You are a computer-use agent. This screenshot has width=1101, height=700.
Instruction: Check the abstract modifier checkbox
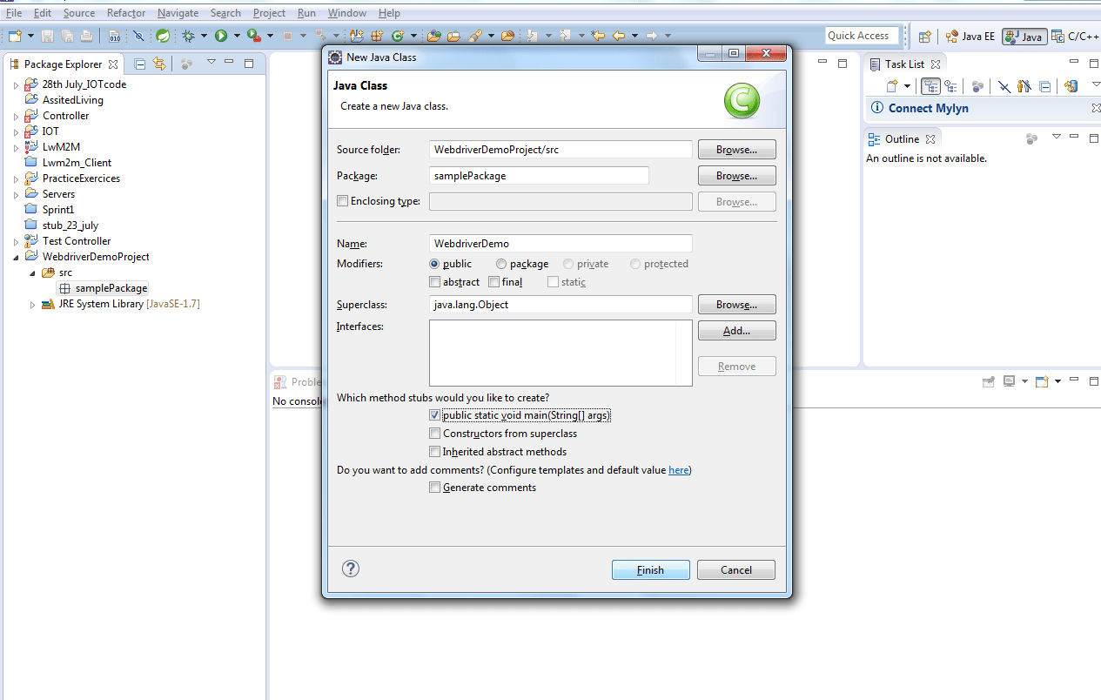pos(435,282)
